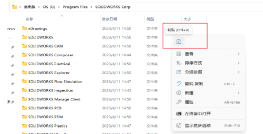263x134 pixels.
Task: Select the SOLIDWORKS Composer folder name
Action: pyautogui.click(x=51, y=55)
